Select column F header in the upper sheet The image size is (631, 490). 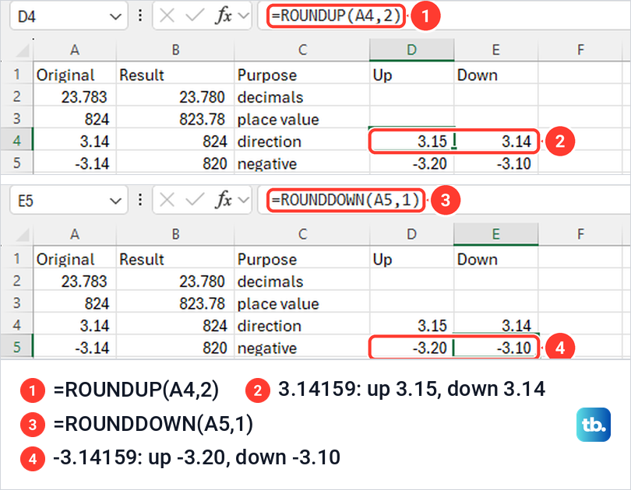[x=580, y=51]
